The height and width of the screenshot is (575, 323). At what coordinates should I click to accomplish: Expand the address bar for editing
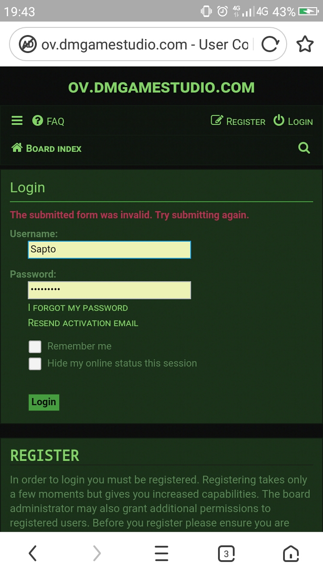point(144,44)
